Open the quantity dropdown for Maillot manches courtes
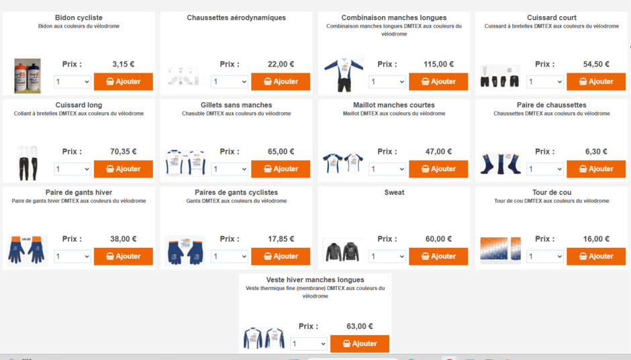Viewport: 631px width, 360px height. [387, 169]
